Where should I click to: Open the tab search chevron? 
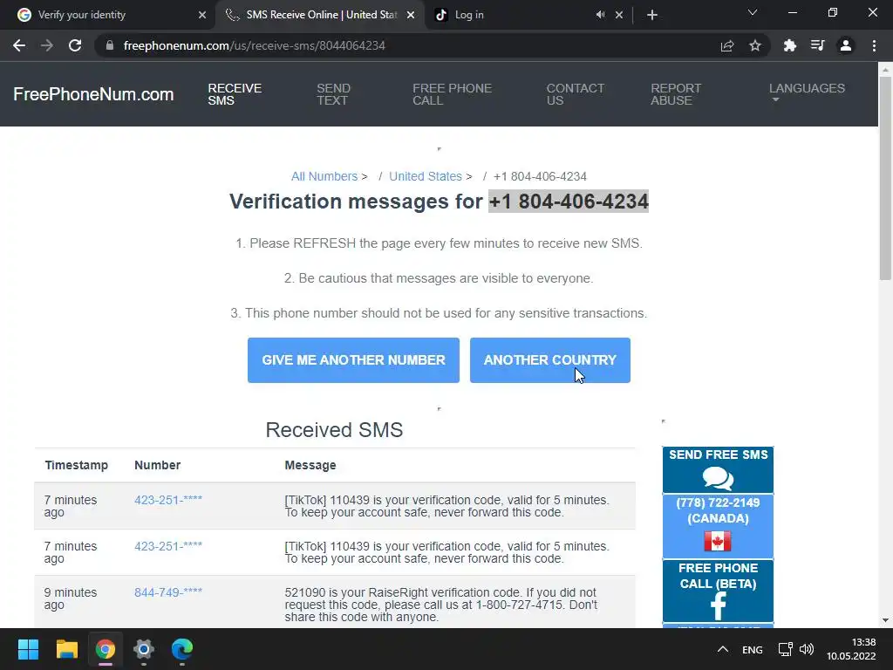click(x=753, y=12)
